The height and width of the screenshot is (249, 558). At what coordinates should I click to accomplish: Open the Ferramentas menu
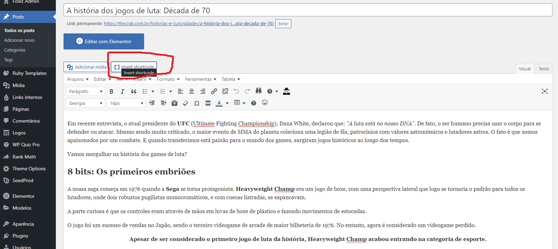[x=201, y=79]
